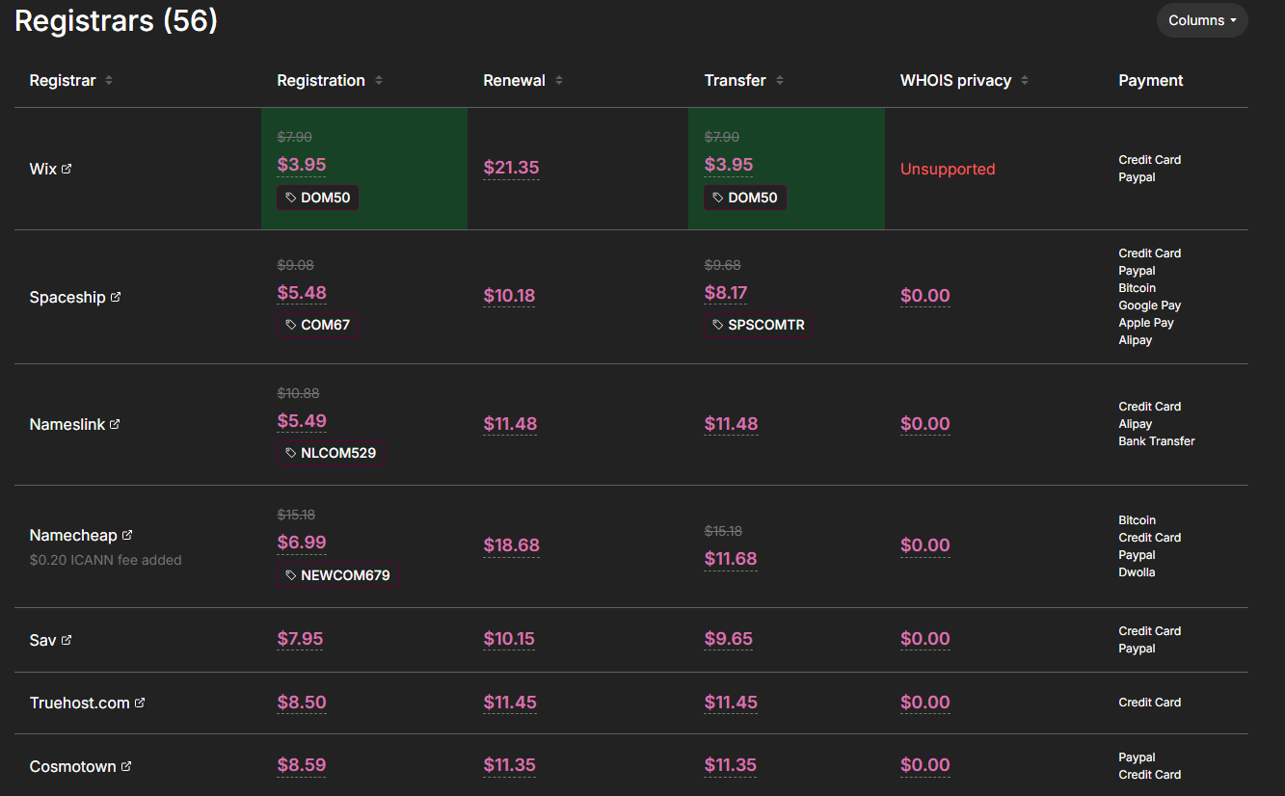Click the Spaceship registrar name
The width and height of the screenshot is (1285, 796).
(x=67, y=297)
